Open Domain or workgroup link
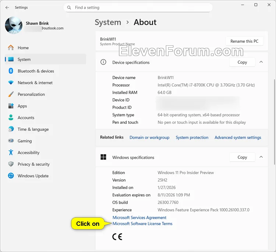 click(x=149, y=137)
